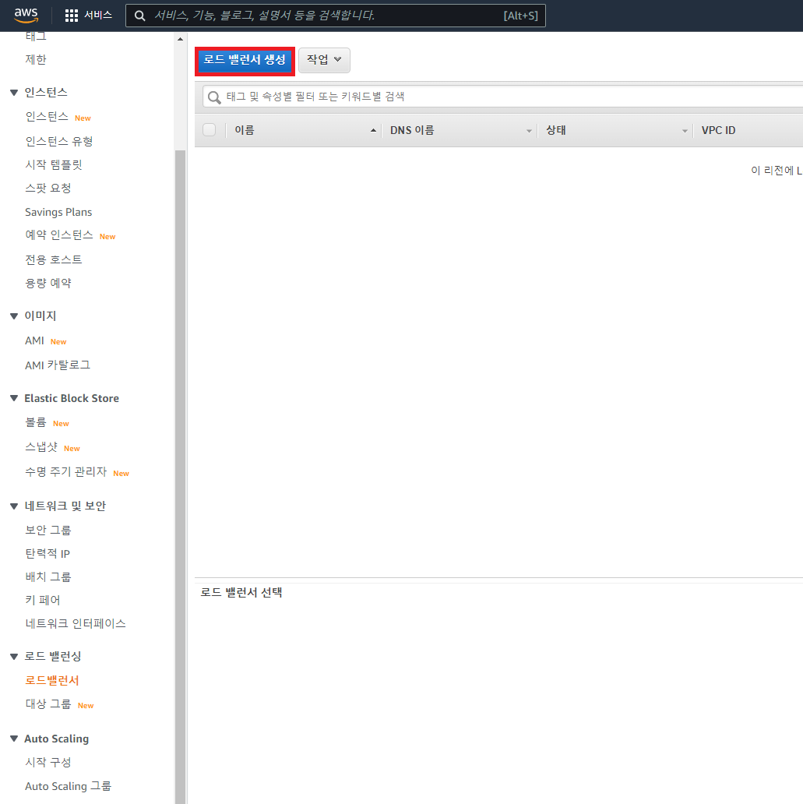Viewport: 803px width, 804px height.
Task: Open 전용 호스트 in sidebar
Action: click(x=53, y=259)
